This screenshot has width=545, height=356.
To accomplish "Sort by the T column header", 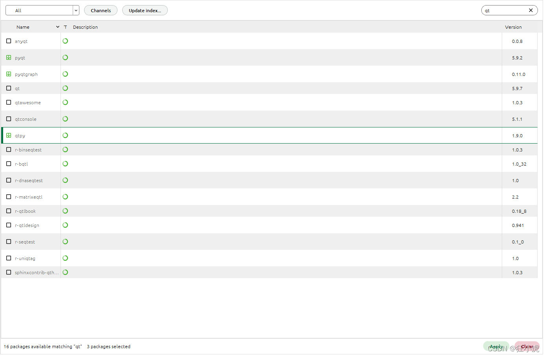I will click(65, 27).
